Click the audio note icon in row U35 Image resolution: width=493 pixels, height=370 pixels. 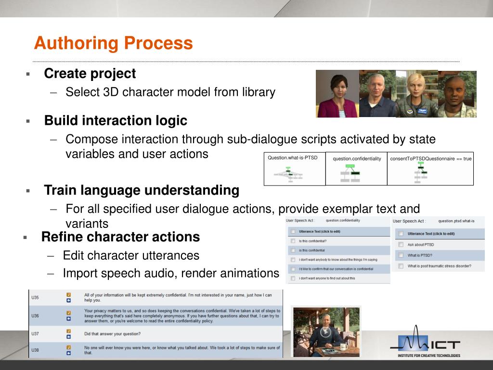(x=68, y=295)
